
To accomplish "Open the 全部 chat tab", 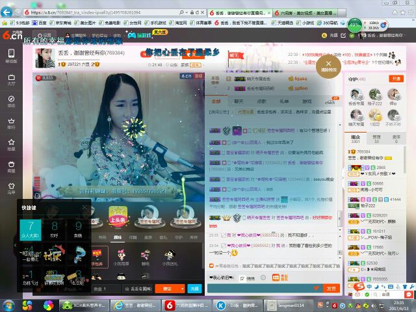I will pos(216,101).
